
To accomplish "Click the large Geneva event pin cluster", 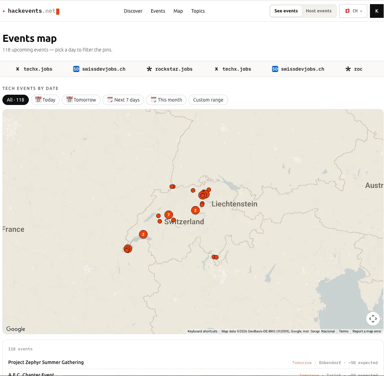I will 128,249.
